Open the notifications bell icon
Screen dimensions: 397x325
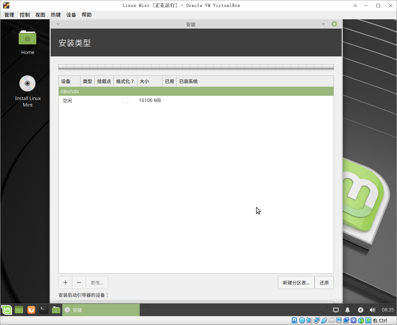click(347, 310)
